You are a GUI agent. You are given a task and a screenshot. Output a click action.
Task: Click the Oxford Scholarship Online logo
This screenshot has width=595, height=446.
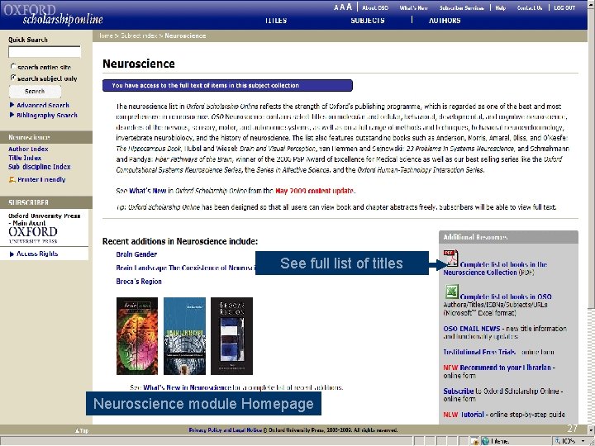(x=53, y=14)
